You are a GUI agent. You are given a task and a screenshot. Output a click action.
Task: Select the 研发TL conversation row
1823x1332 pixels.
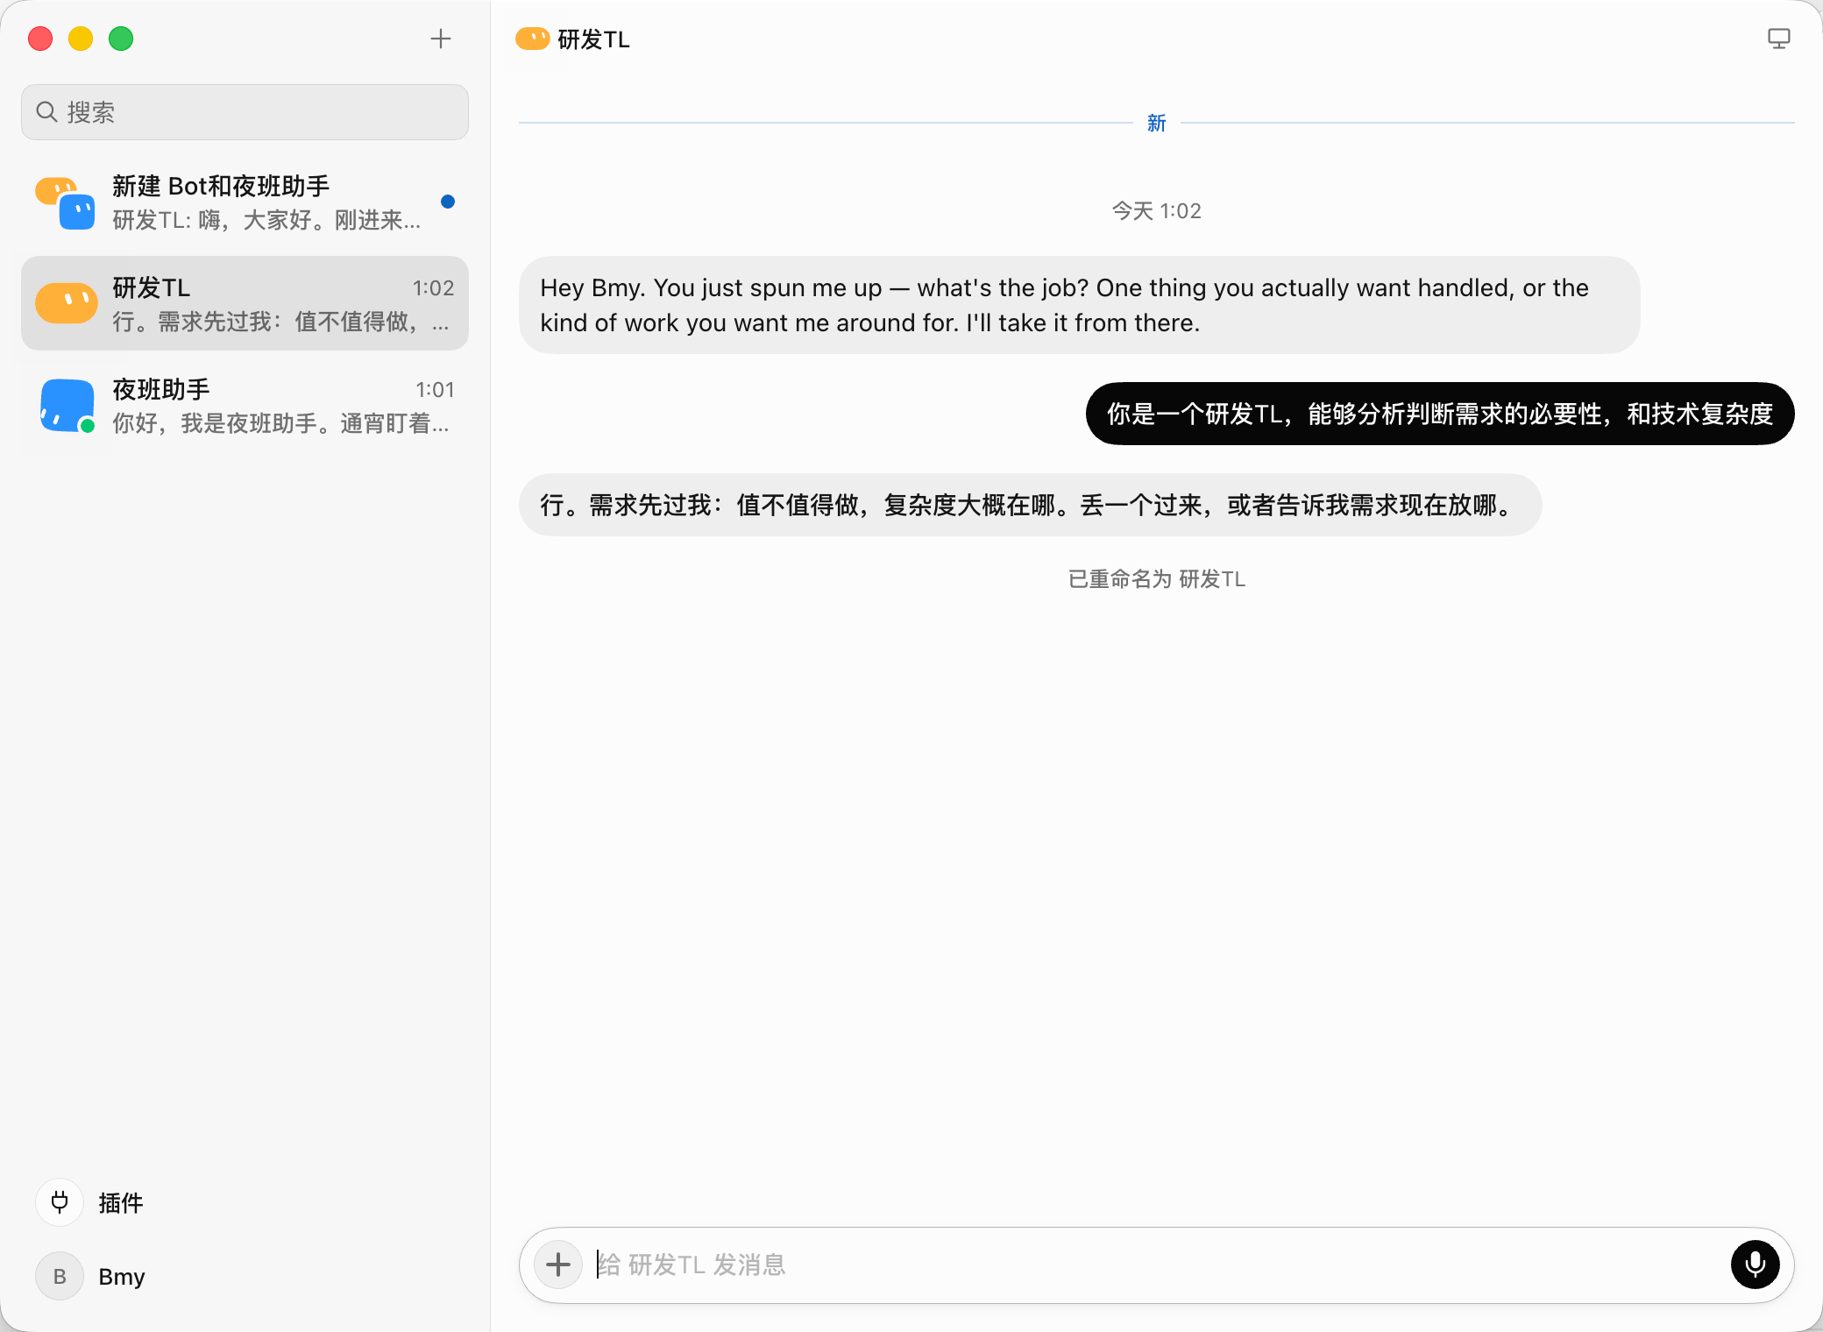[x=245, y=303]
